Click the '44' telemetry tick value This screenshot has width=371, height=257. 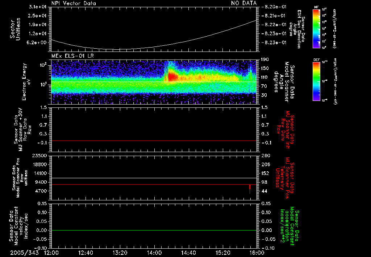point(264,191)
